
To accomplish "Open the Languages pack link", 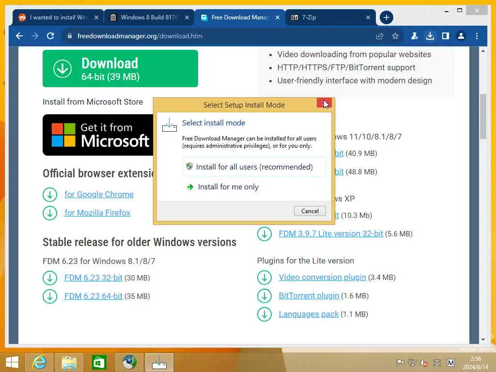I will click(x=309, y=314).
